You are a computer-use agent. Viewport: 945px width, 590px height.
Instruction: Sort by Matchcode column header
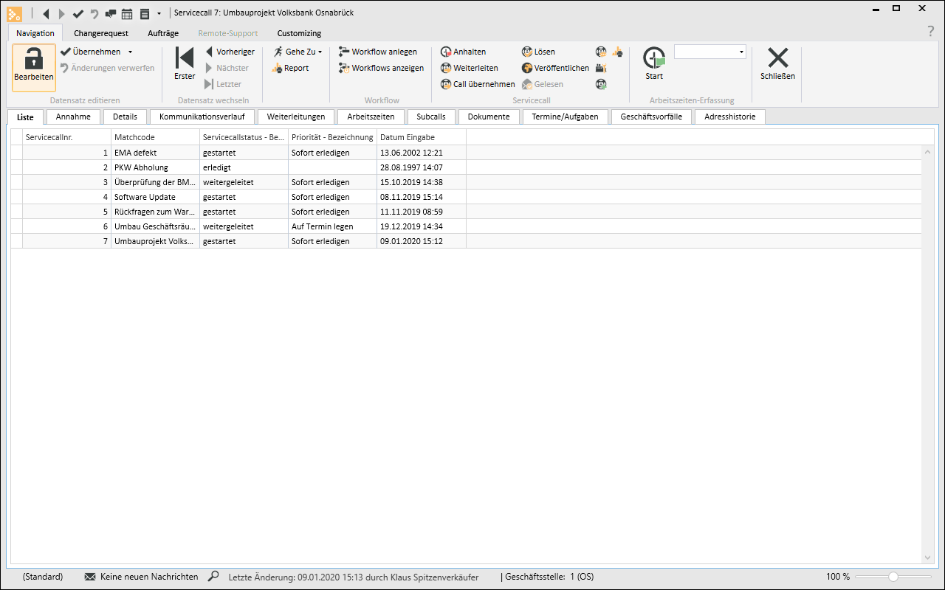(x=155, y=137)
